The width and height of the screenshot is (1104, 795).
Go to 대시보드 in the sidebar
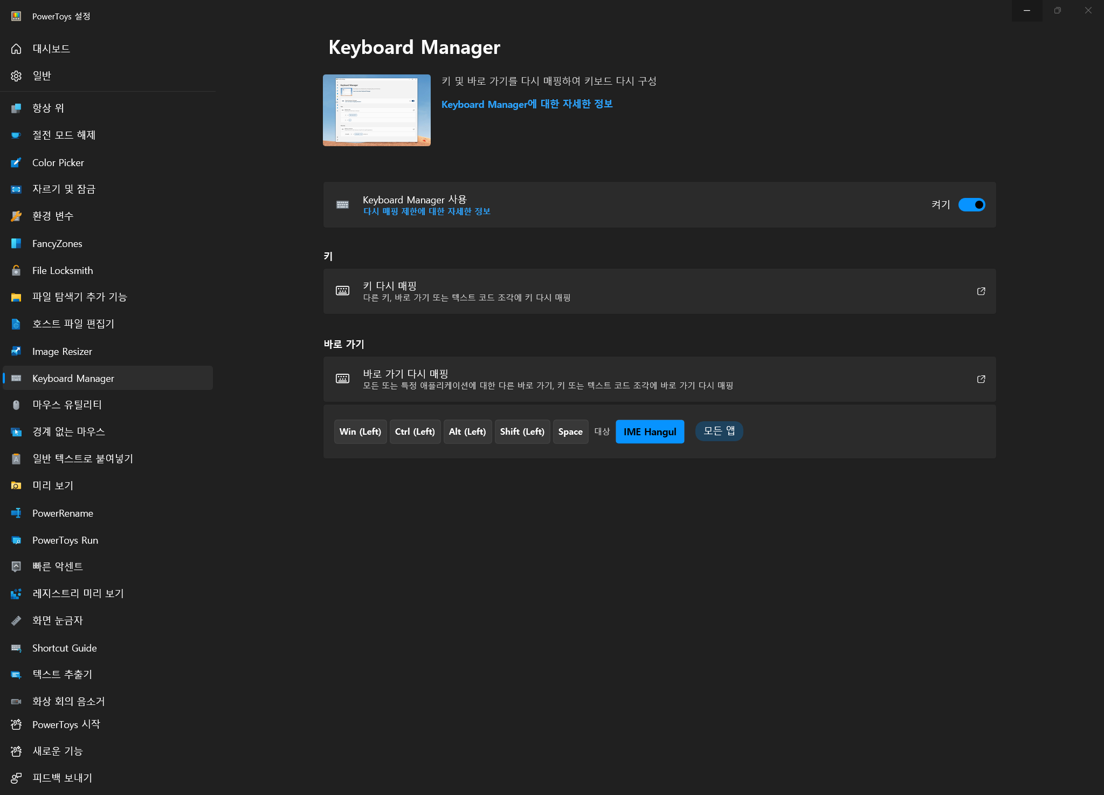coord(51,49)
